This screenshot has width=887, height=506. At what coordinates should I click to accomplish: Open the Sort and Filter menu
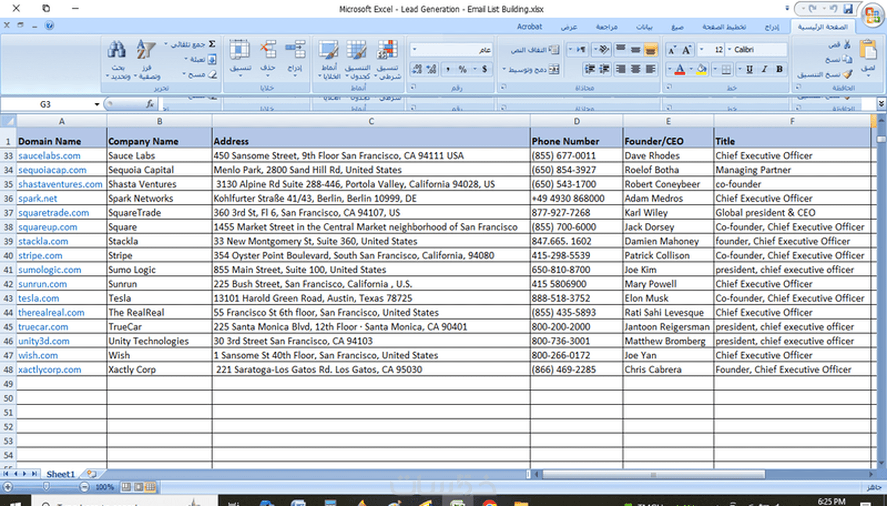click(x=147, y=60)
